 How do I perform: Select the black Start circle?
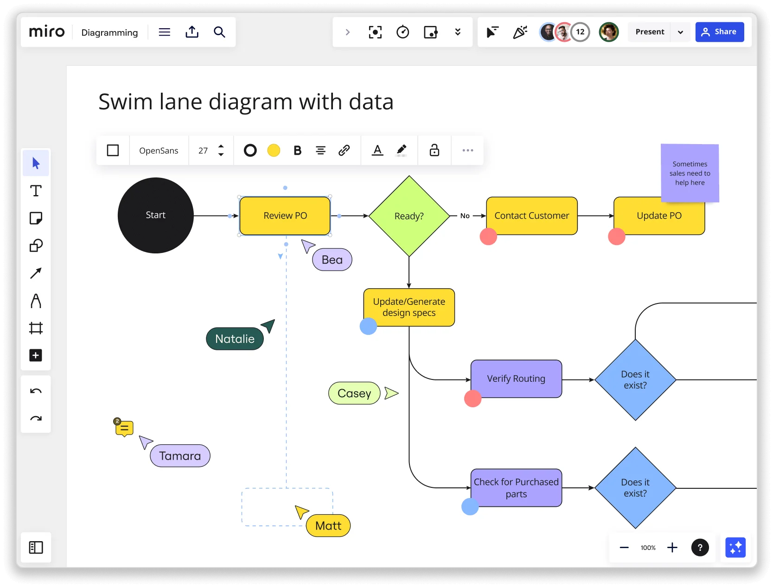[156, 215]
